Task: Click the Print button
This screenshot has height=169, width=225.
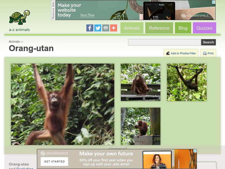Action: (208, 53)
